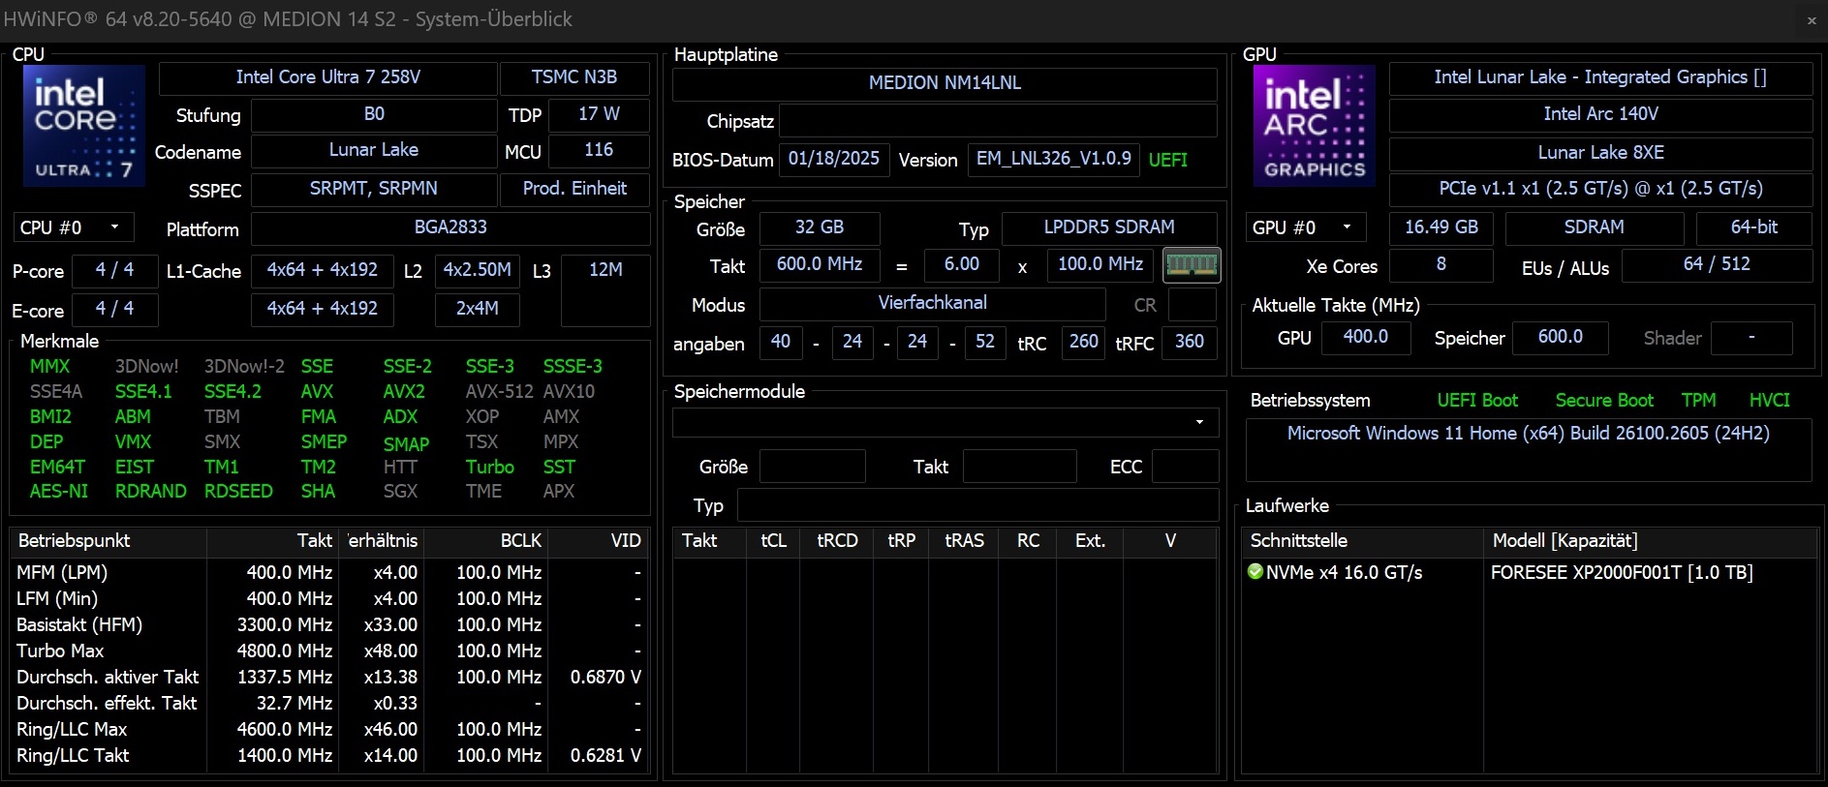Image resolution: width=1828 pixels, height=787 pixels.
Task: Click the Intel Arc Graphics logo
Action: tap(1314, 126)
